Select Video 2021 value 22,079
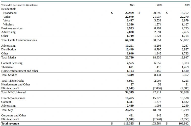Image resolution: width=191 pixels, height=126 pixels. (x=129, y=17)
